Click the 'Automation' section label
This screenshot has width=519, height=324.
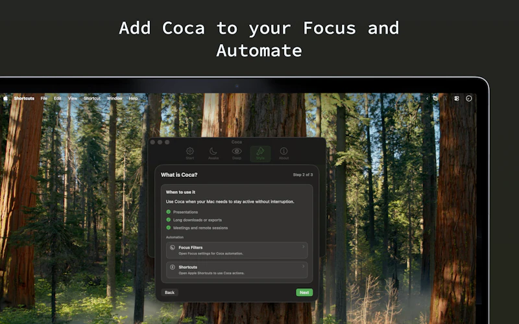pyautogui.click(x=175, y=237)
